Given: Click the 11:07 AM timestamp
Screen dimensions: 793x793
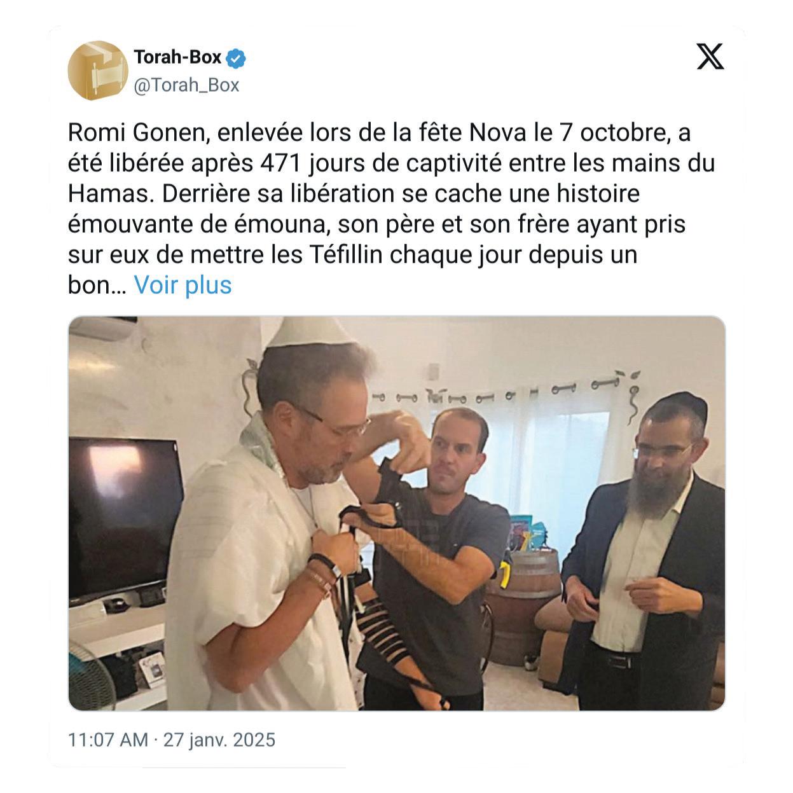Looking at the screenshot, I should pyautogui.click(x=108, y=740).
